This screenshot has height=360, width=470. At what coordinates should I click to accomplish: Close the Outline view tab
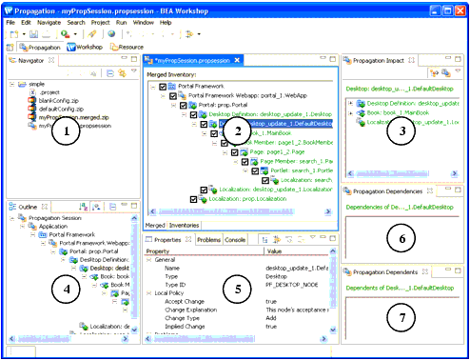click(45, 207)
